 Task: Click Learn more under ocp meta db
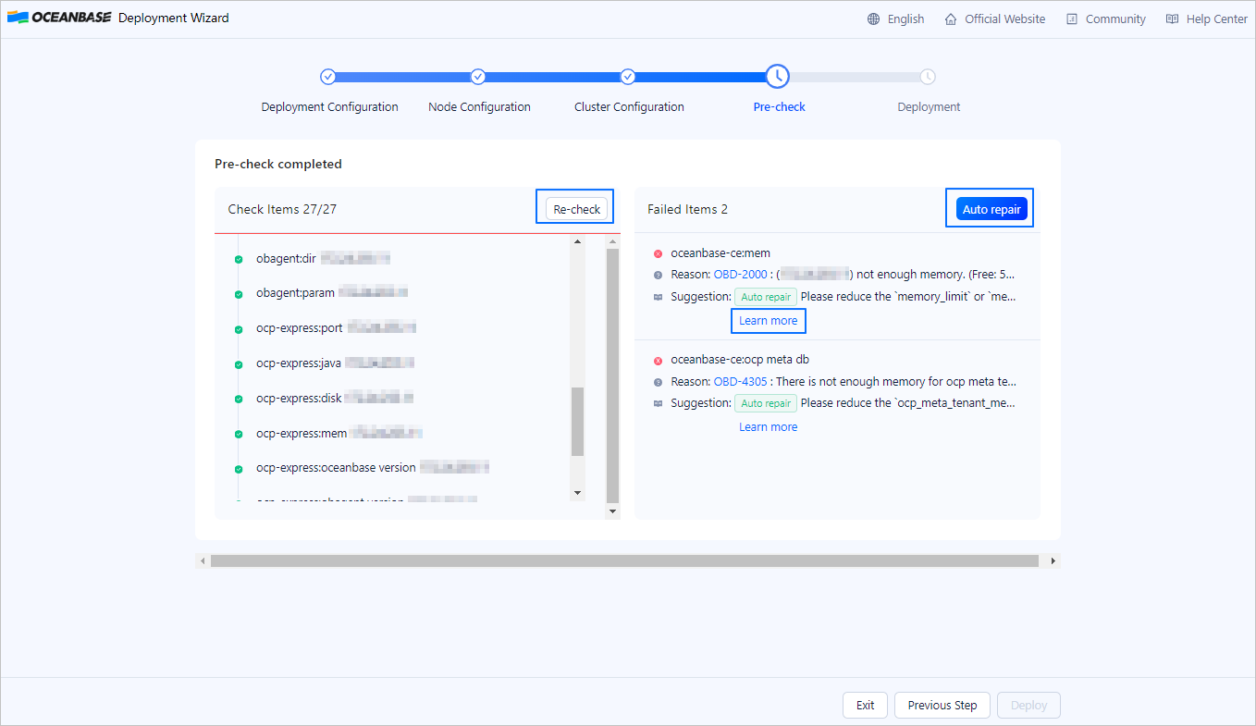point(768,427)
